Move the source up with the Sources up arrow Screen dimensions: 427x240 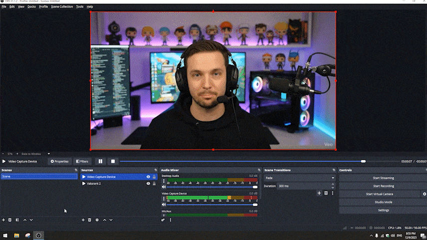[x=105, y=220]
